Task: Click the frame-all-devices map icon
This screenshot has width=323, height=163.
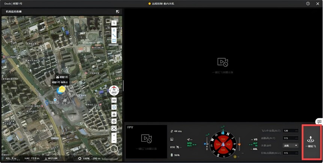Action: coord(114,128)
